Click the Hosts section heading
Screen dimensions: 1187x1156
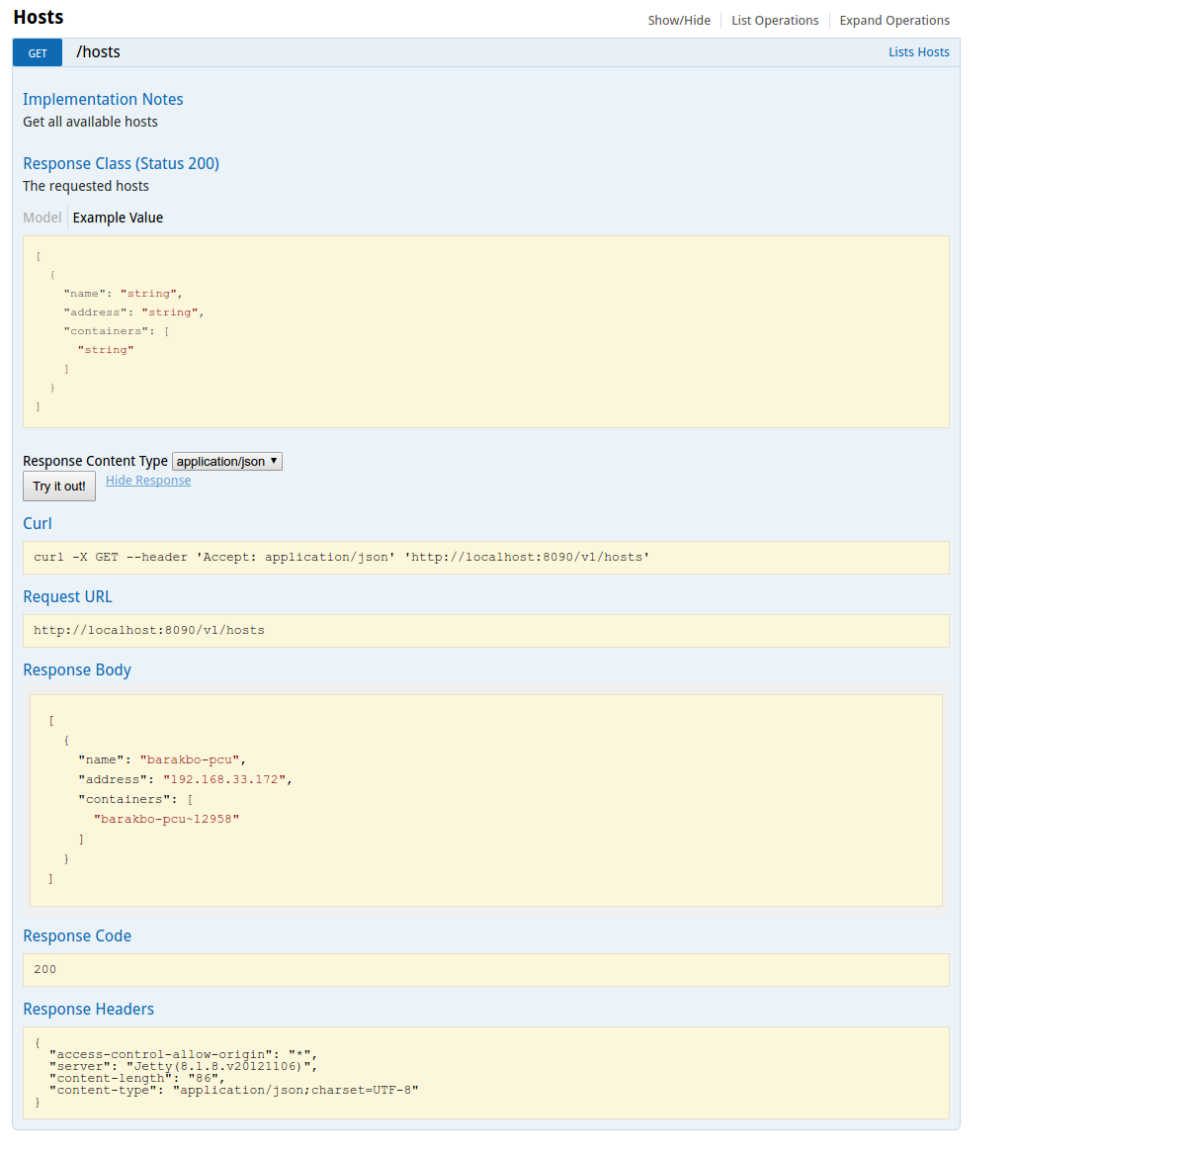pyautogui.click(x=39, y=18)
